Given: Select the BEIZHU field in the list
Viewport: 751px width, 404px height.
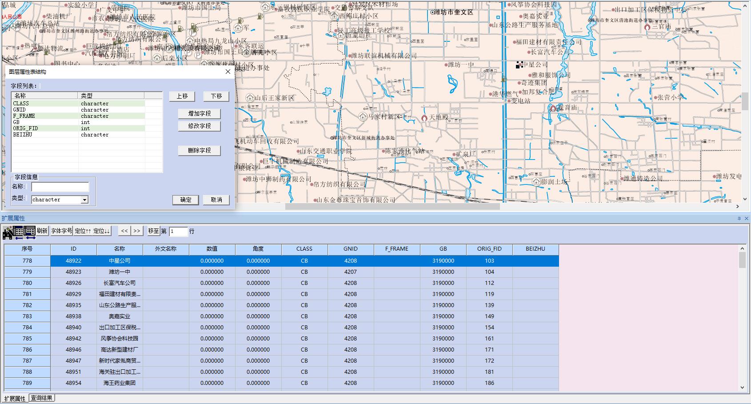Looking at the screenshot, I should [x=23, y=135].
